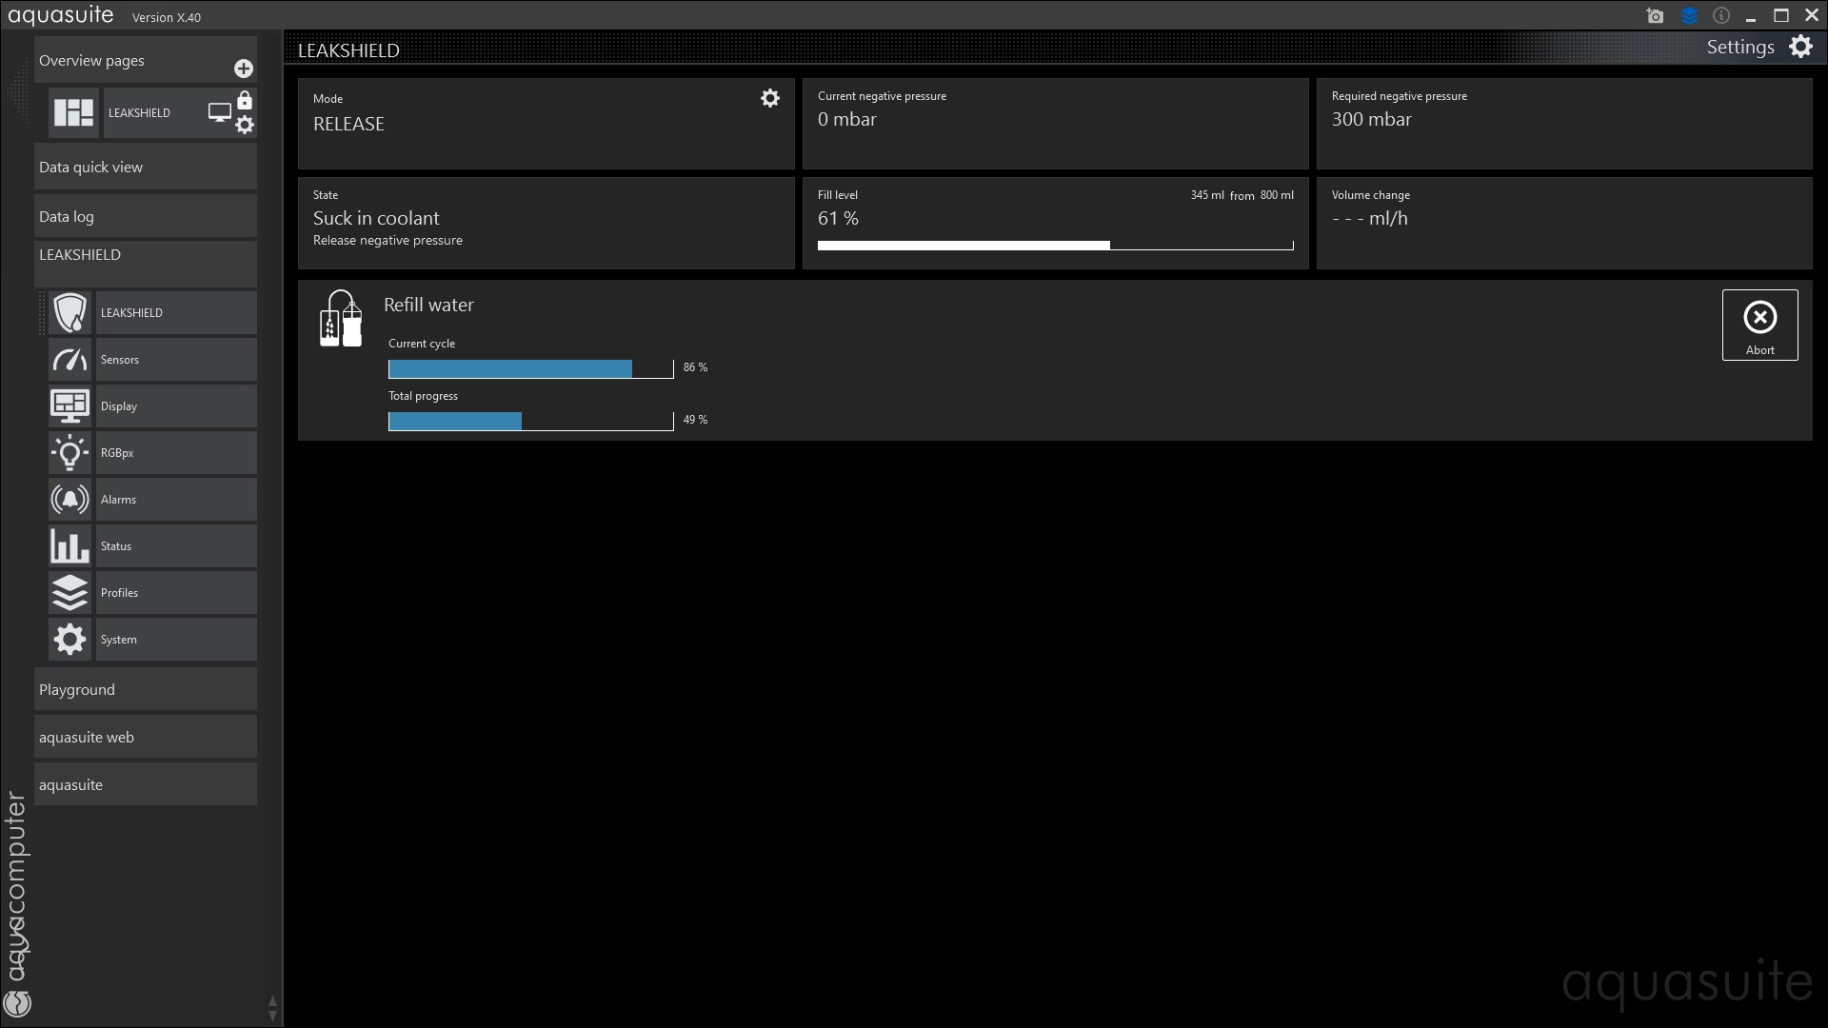Click the Release negative pressure text

387,241
